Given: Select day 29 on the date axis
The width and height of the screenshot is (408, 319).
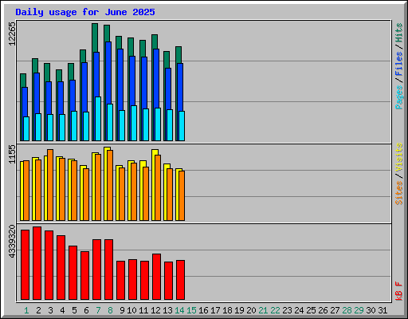Looking at the screenshot, I should pyautogui.click(x=359, y=310).
